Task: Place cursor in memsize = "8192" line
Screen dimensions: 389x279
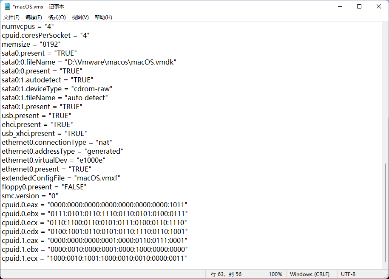Action: click(31, 44)
